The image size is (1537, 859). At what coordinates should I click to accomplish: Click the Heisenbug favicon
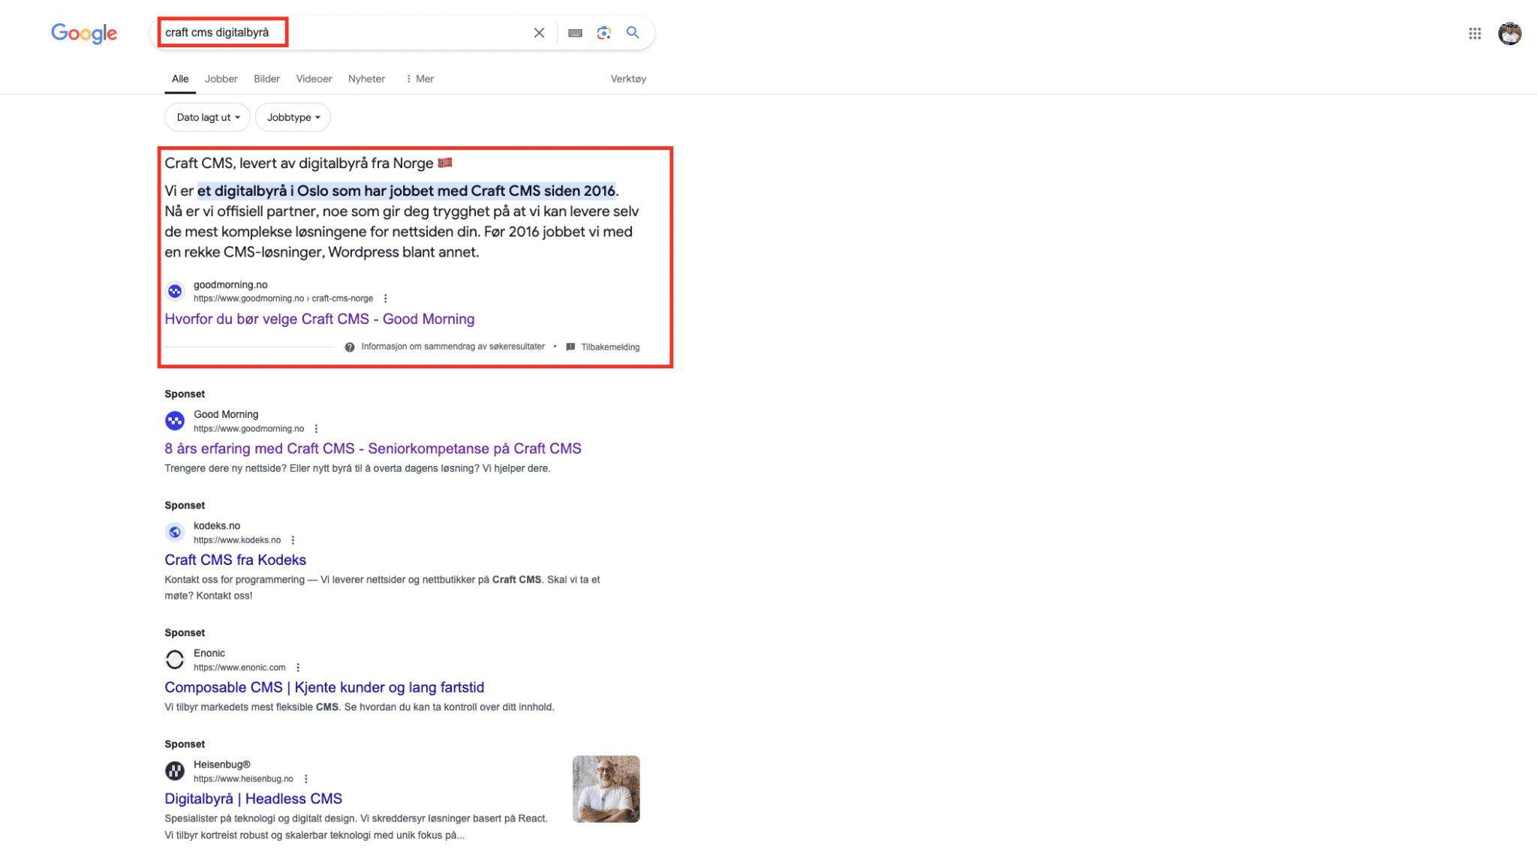click(175, 771)
